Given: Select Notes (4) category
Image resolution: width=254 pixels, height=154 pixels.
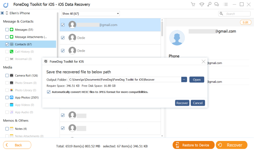Looking at the screenshot, I should tap(21, 129).
